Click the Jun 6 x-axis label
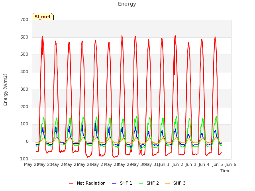Viewport: 255px width, 191px height. [231, 164]
